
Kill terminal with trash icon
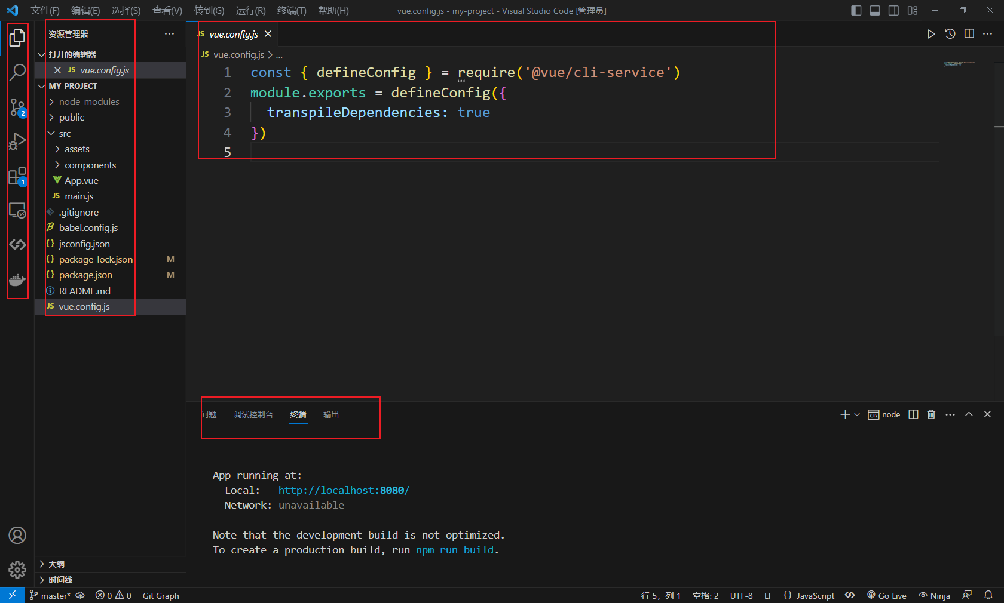pyautogui.click(x=931, y=414)
